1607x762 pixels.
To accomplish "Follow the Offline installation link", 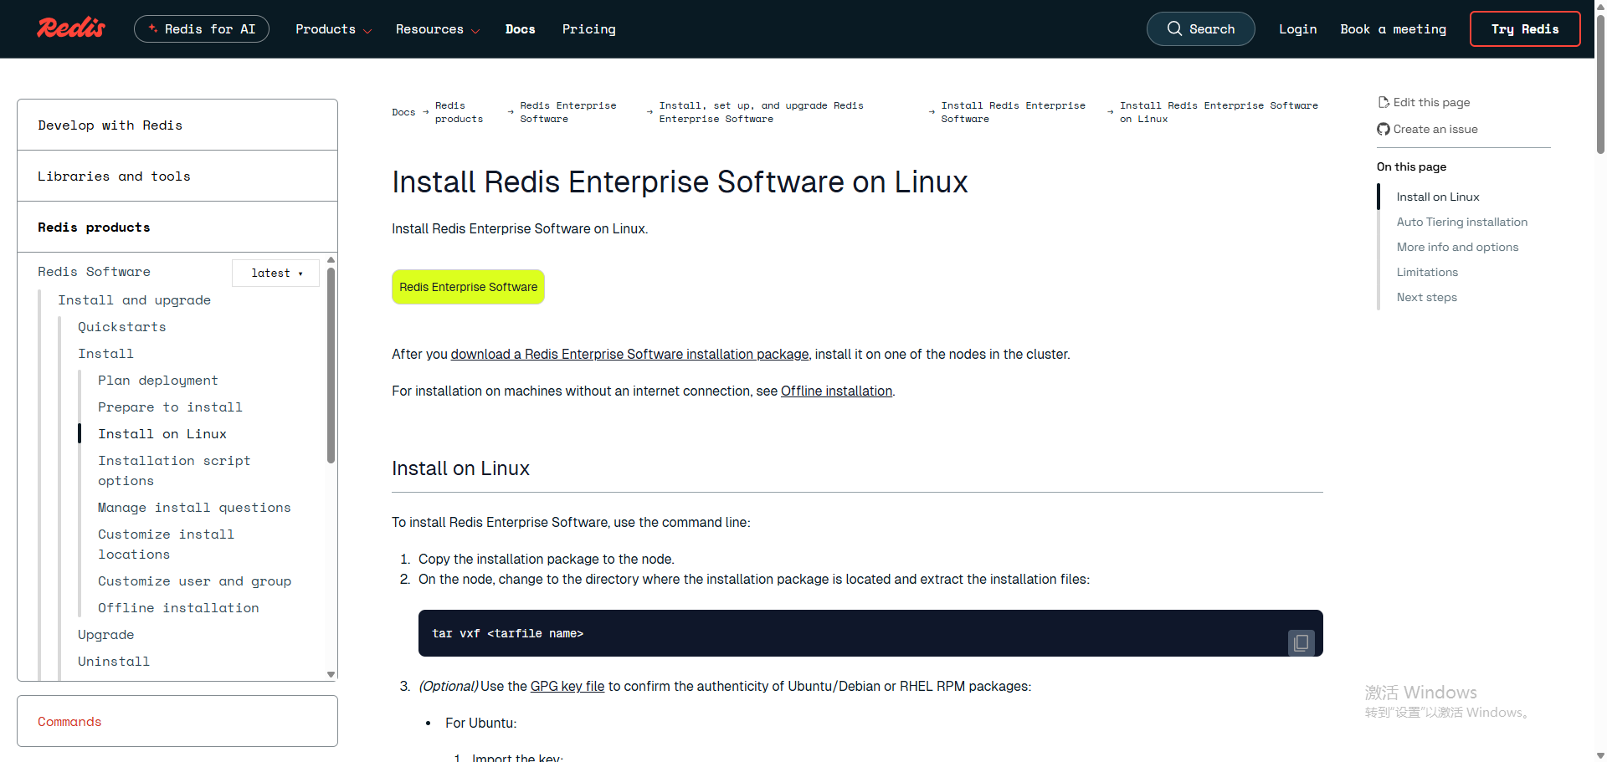I will [836, 391].
